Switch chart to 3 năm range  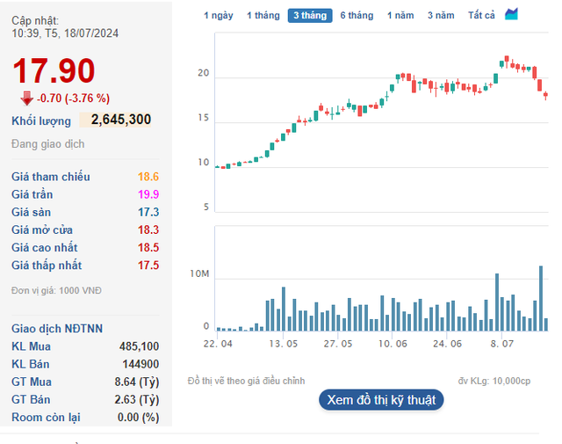click(441, 16)
